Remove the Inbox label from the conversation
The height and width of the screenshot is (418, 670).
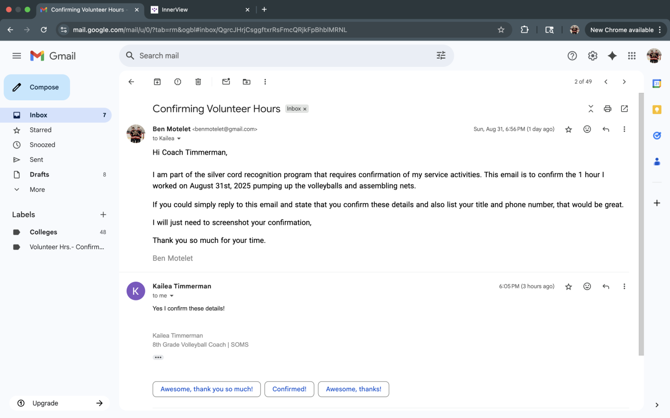305,109
